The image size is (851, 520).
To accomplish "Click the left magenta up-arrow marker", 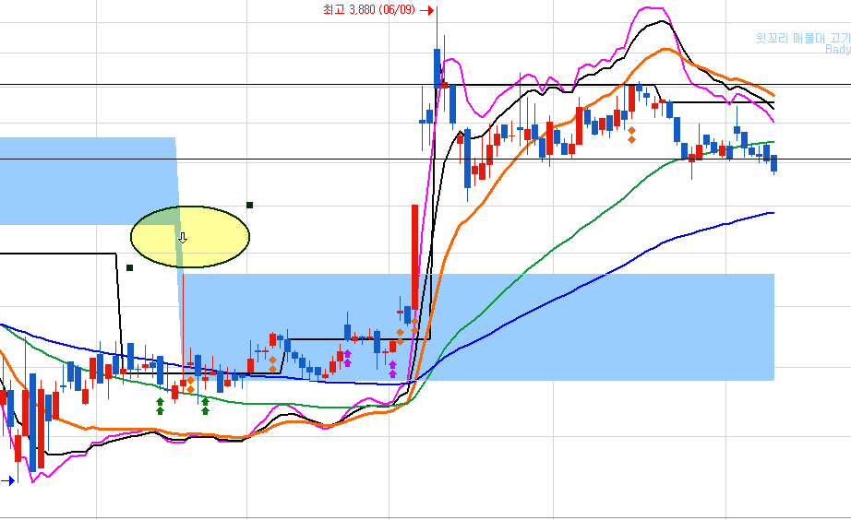I will point(347,358).
